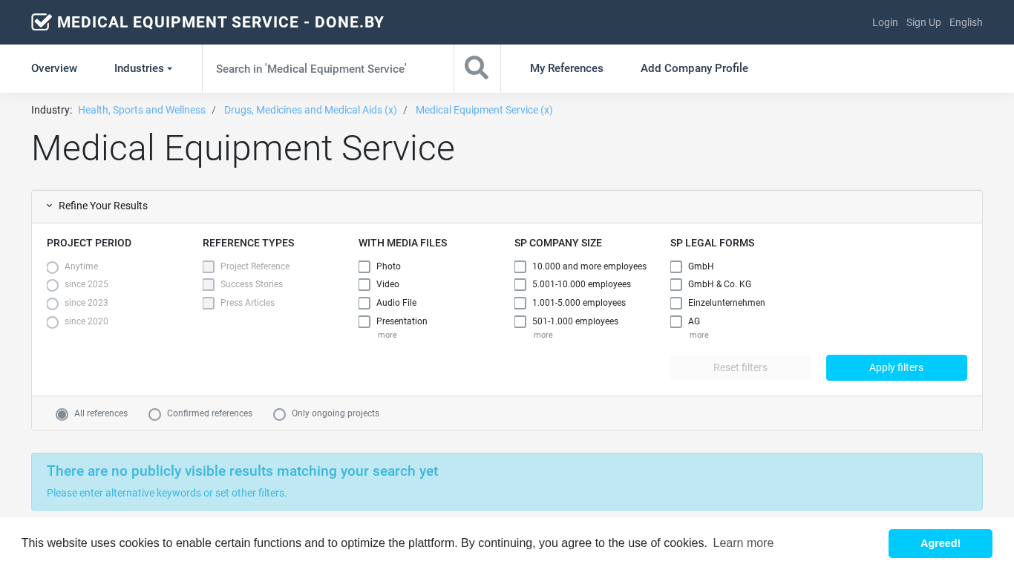Focus the Search in 'Medical Equipment Service' field
The width and height of the screenshot is (1014, 570).
click(327, 68)
